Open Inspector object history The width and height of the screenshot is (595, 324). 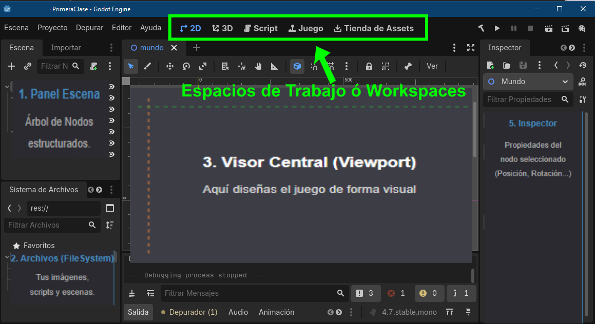coord(583,65)
